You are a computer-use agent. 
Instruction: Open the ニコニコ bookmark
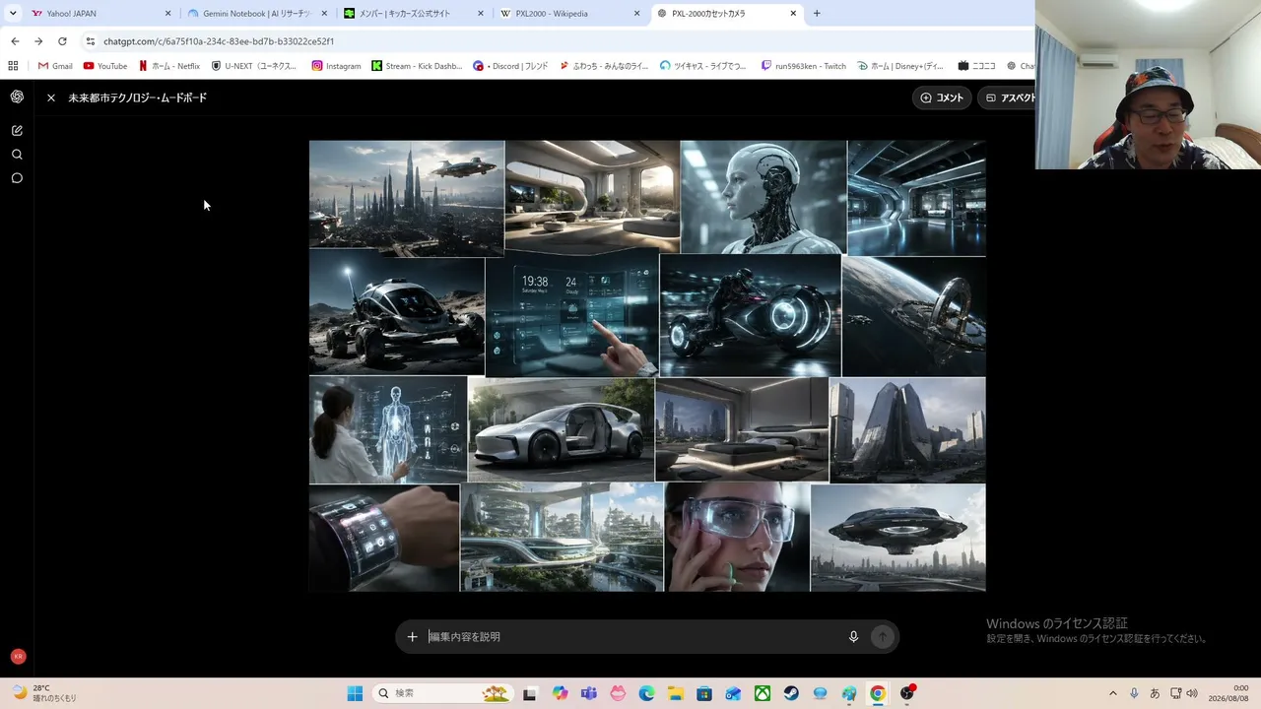coord(976,66)
